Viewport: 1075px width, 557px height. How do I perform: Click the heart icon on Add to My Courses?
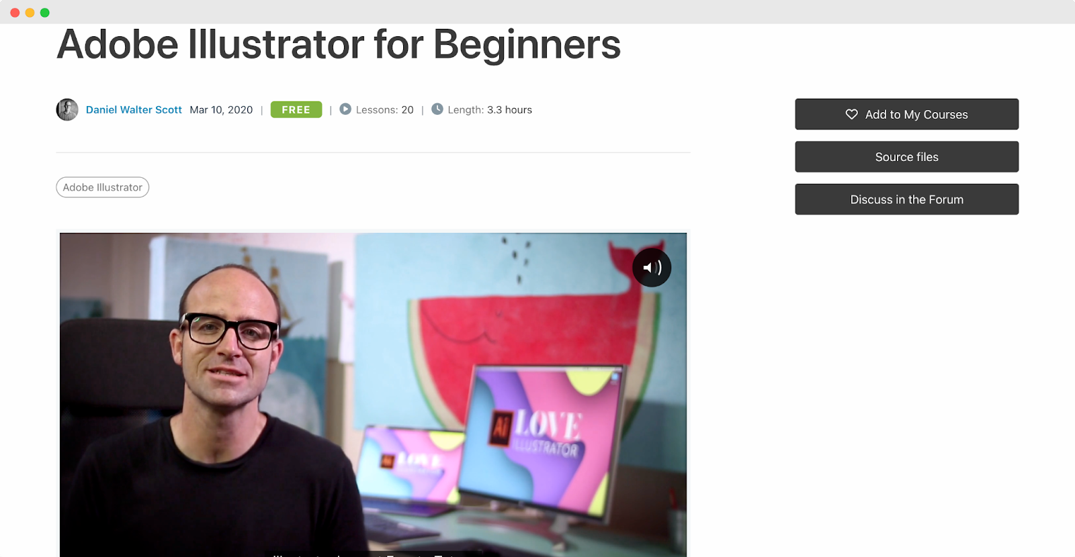pos(851,115)
